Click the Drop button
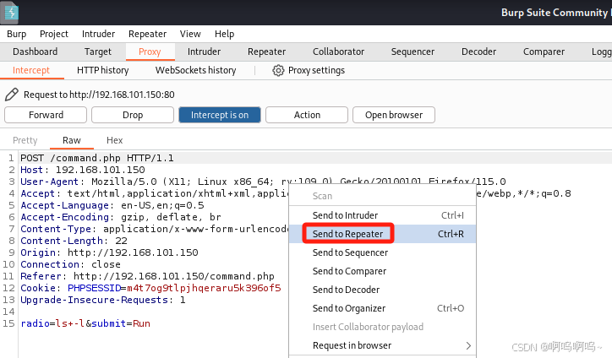The image size is (612, 358). (x=133, y=115)
